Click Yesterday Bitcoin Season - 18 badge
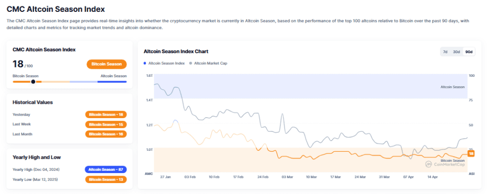Image resolution: width=487 pixels, height=194 pixels. 106,114
